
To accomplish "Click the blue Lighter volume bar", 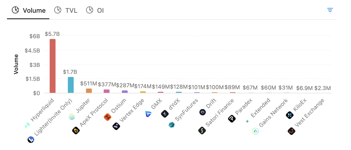I will point(71,85).
